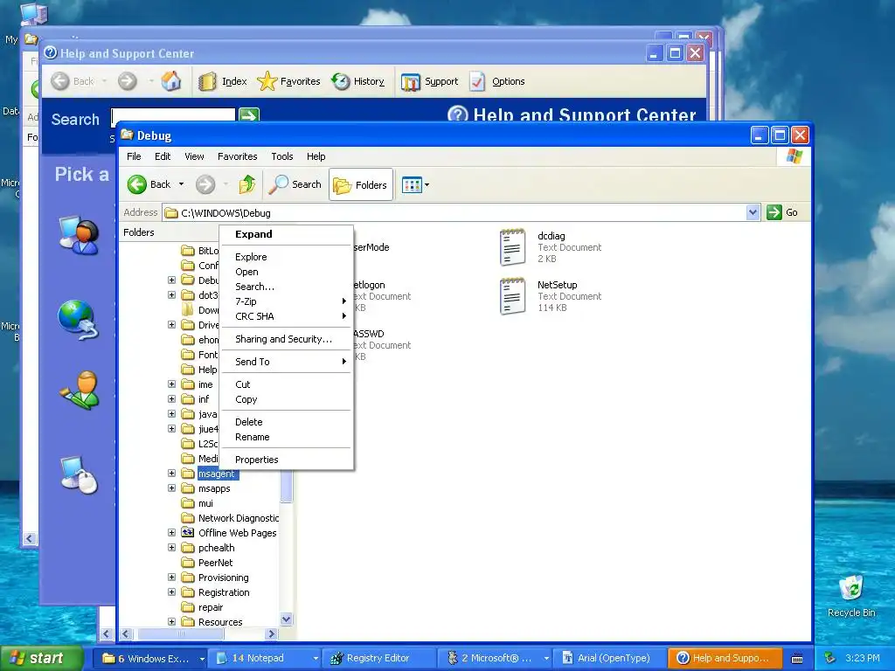
Task: Choose Rename from context menu
Action: coord(286,437)
